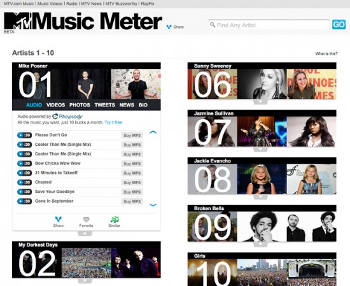Select the AUDIO tab
Screen dimensions: 350x286
tap(34, 105)
